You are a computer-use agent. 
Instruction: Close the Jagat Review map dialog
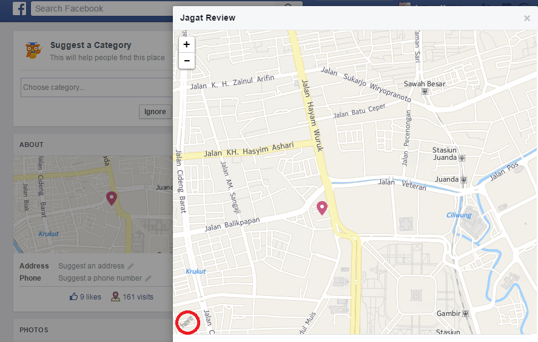point(526,18)
